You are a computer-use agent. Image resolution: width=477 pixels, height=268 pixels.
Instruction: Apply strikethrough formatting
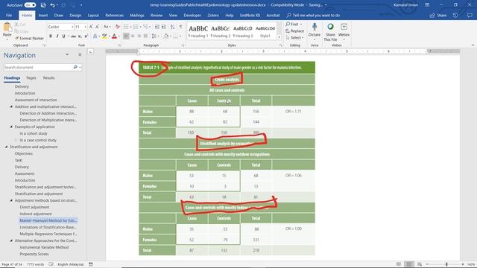click(x=73, y=36)
